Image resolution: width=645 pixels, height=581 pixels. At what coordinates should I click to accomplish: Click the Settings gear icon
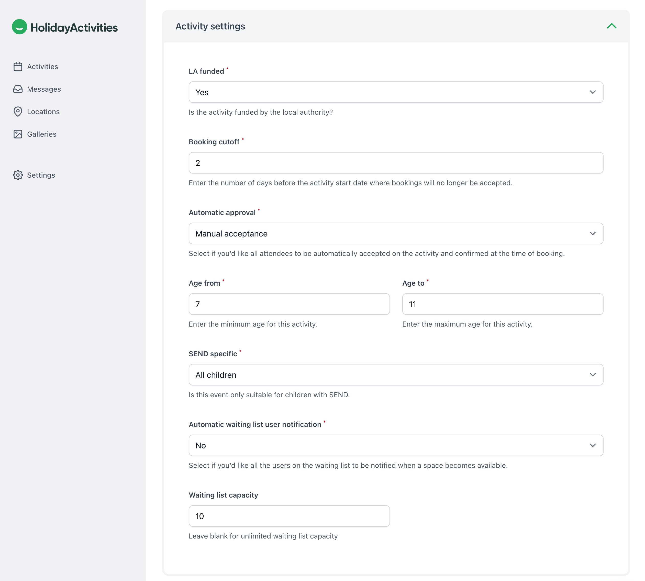[x=18, y=175]
